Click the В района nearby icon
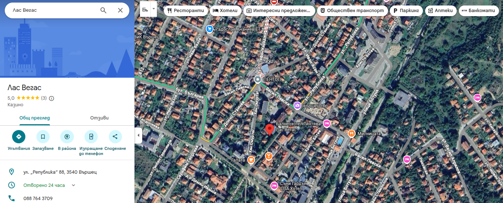 67,137
